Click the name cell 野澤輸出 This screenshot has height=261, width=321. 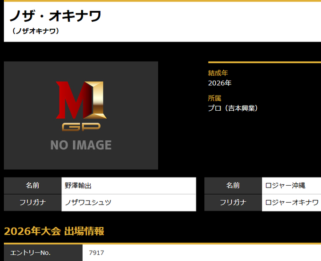(x=128, y=186)
